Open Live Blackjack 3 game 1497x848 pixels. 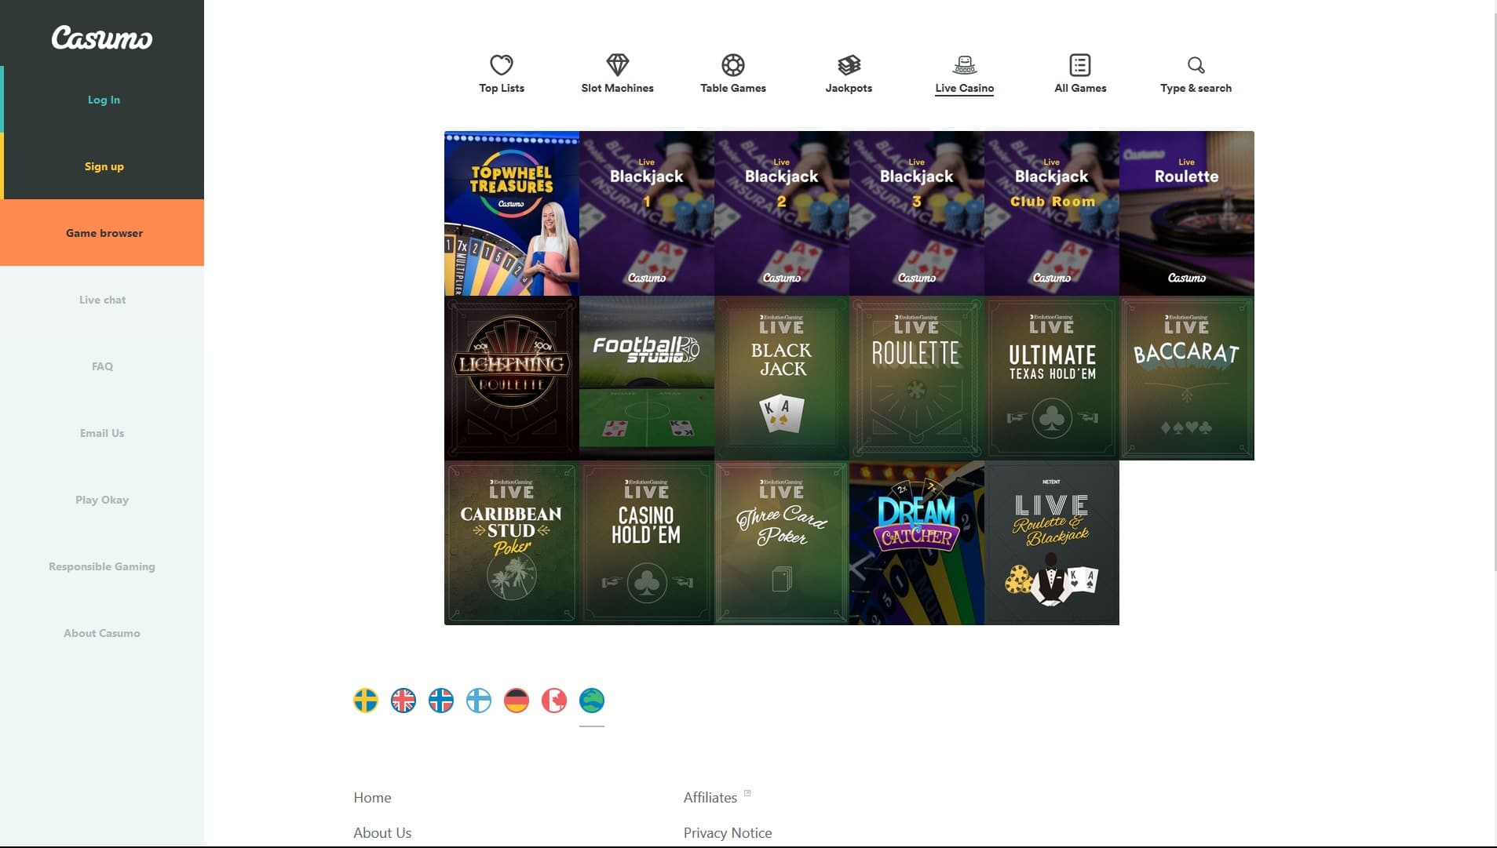917,213
